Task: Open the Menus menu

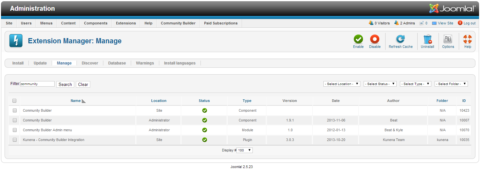Action: (x=46, y=23)
